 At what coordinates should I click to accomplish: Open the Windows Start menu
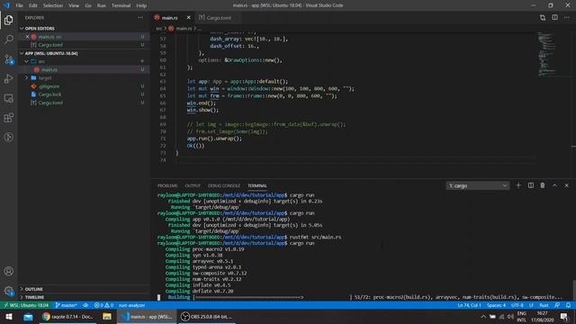tap(8, 317)
